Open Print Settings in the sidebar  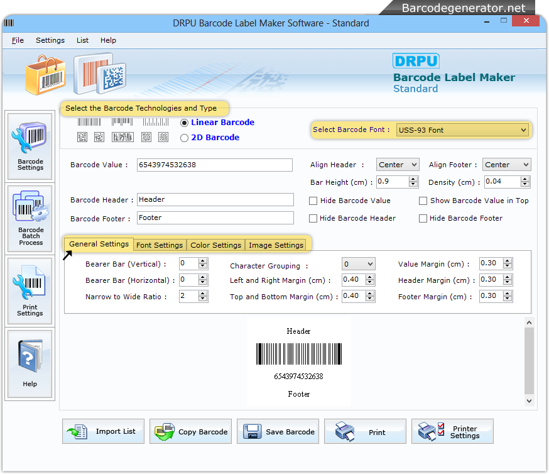point(30,291)
